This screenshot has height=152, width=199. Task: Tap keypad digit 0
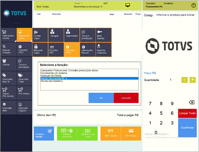(156, 132)
